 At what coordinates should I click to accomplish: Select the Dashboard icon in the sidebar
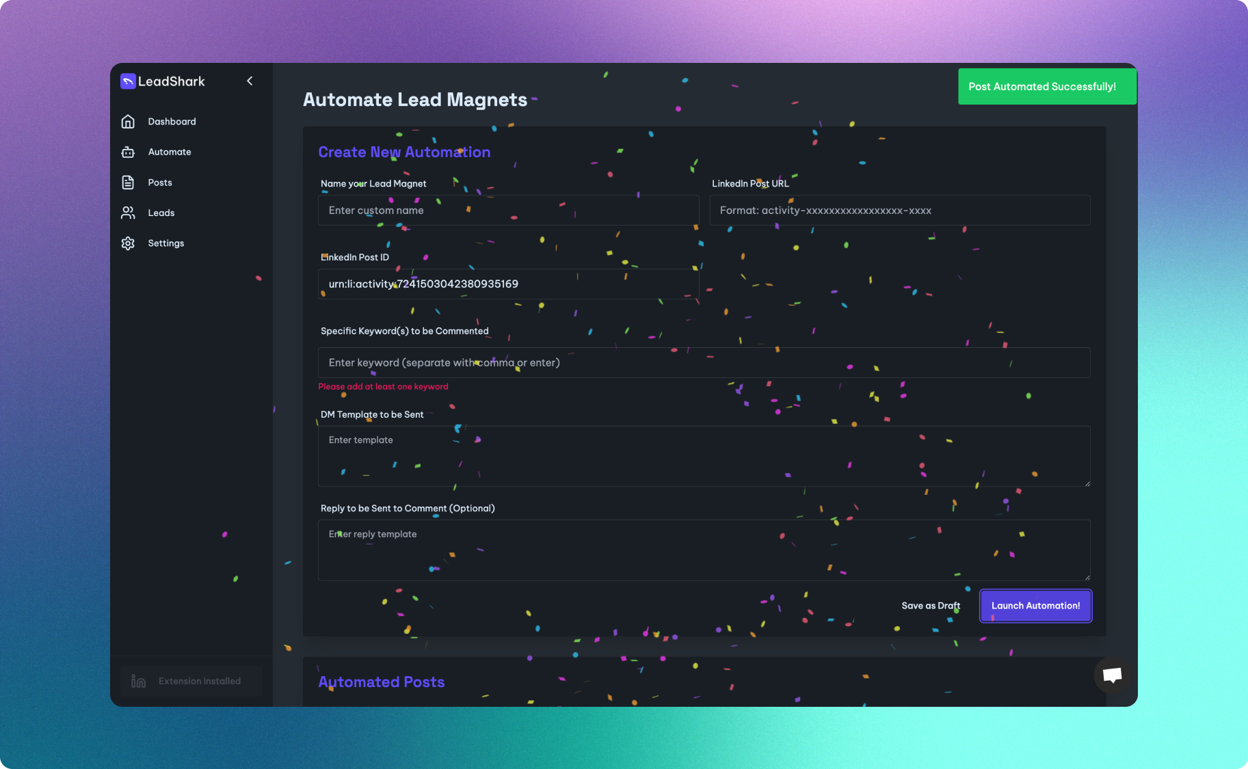tap(128, 121)
